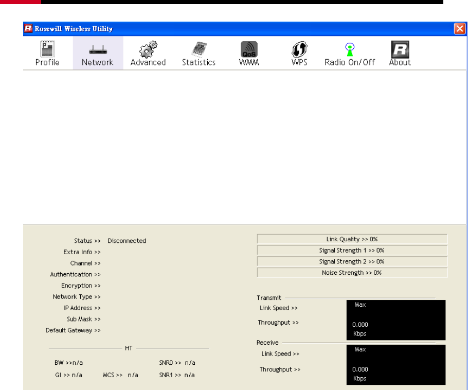Close the Rosewill Wireless Utility window
Image resolution: width=468 pixels, height=390 pixels.
coord(459,29)
